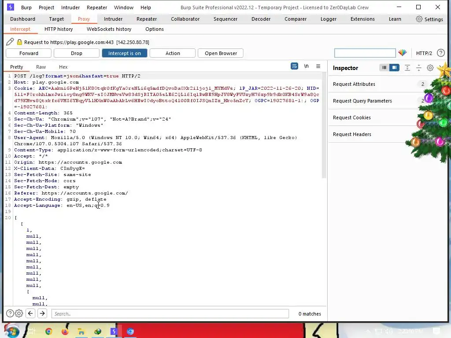Open the HTTP history sub-tab
Screen dimensions: 451x338
pyautogui.click(x=59, y=29)
